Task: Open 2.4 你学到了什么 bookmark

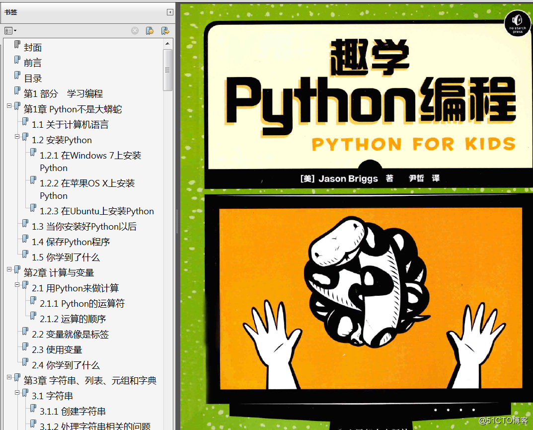Action: [x=66, y=365]
